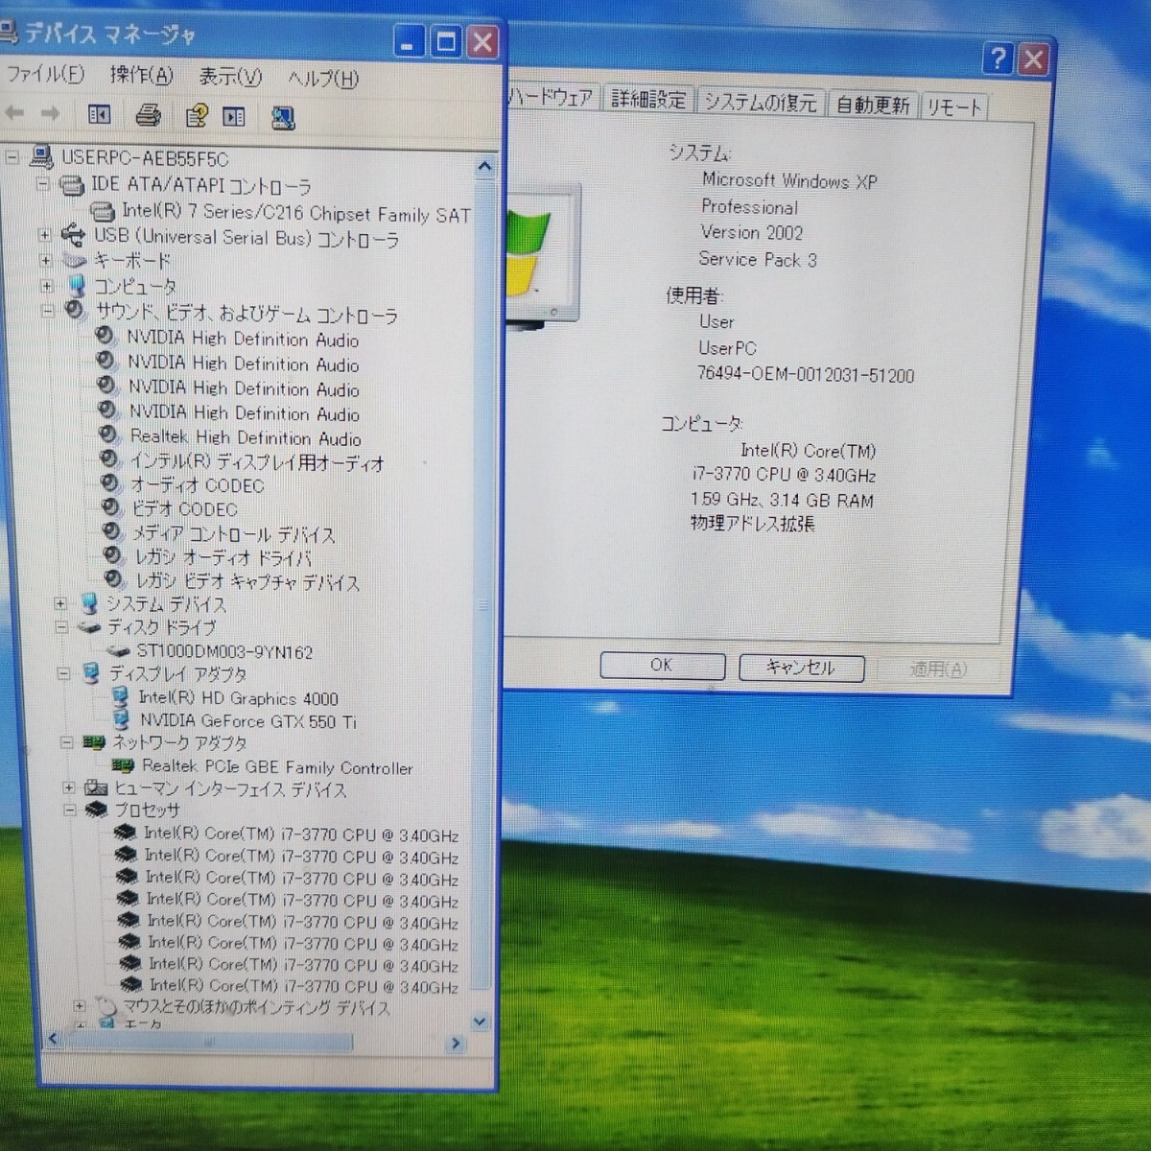The image size is (1151, 1151).
Task: Select インテル(R) ディスプレイ用オーディオ device
Action: pos(257,462)
